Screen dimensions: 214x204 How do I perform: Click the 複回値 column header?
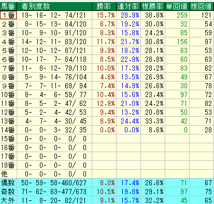pos(202,6)
